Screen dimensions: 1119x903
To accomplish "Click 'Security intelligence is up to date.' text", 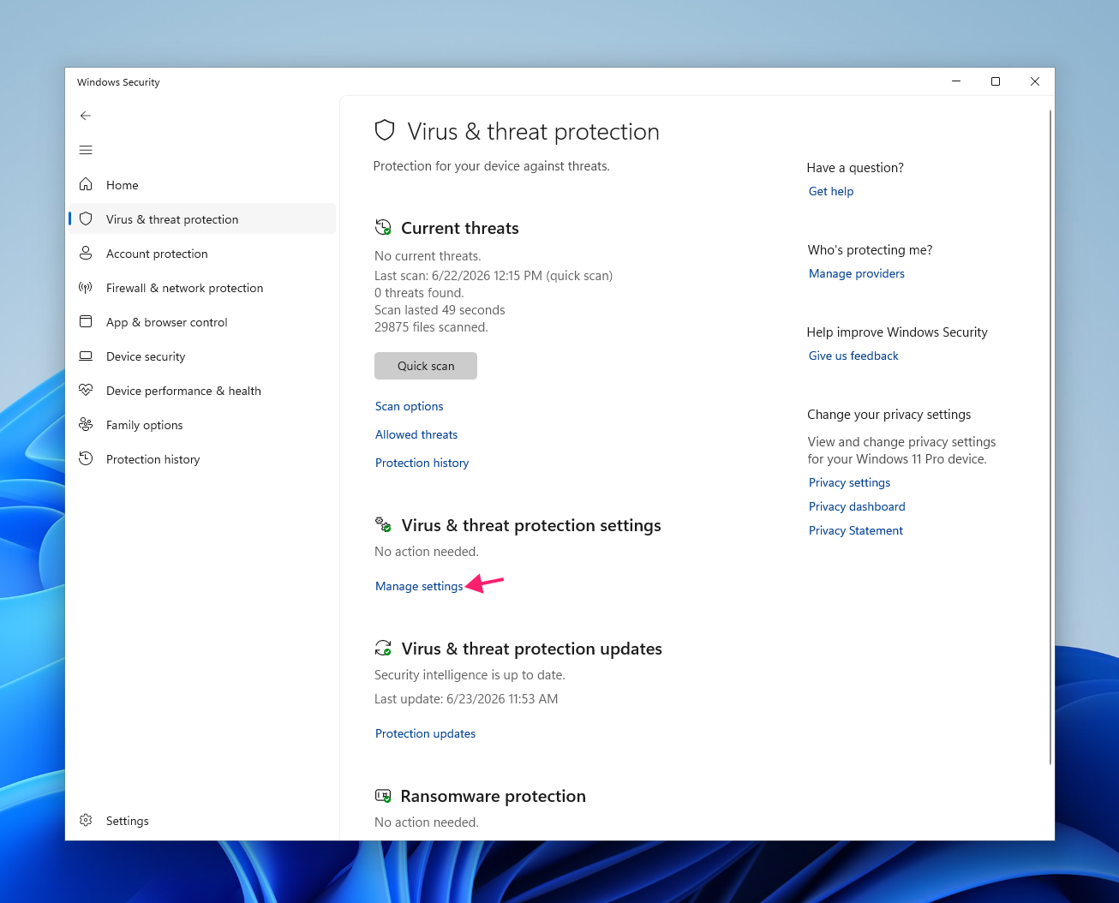I will 470,675.
